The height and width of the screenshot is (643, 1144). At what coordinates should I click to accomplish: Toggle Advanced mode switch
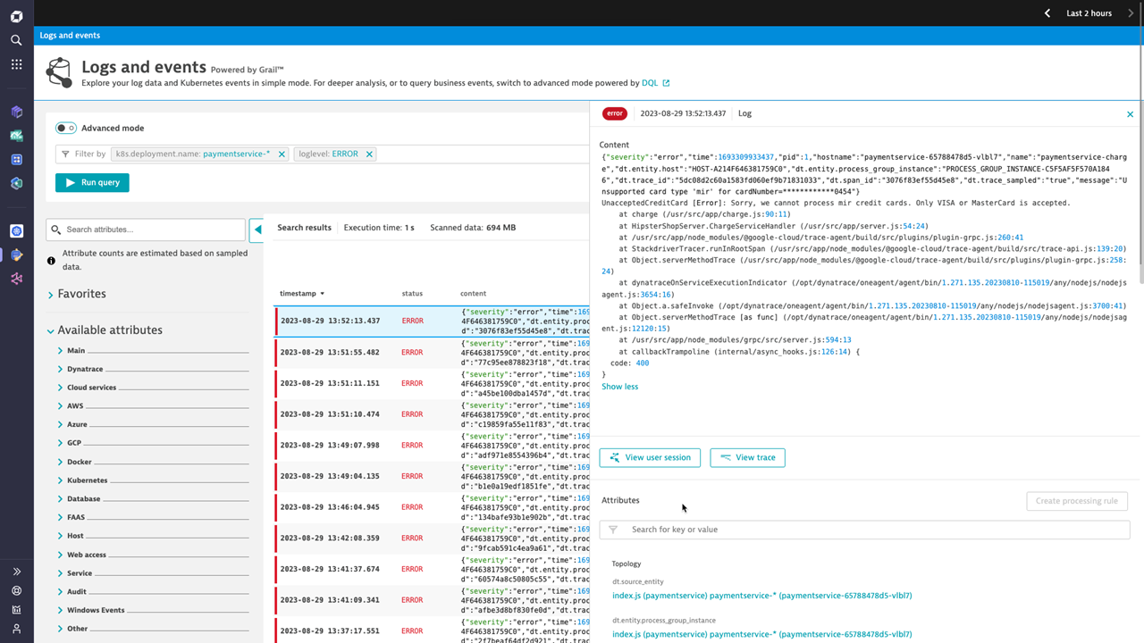(66, 129)
